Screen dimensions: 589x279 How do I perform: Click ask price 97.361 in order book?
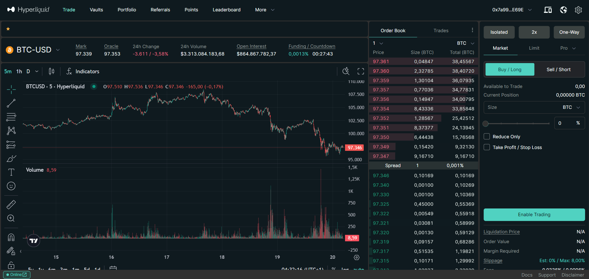(x=381, y=62)
